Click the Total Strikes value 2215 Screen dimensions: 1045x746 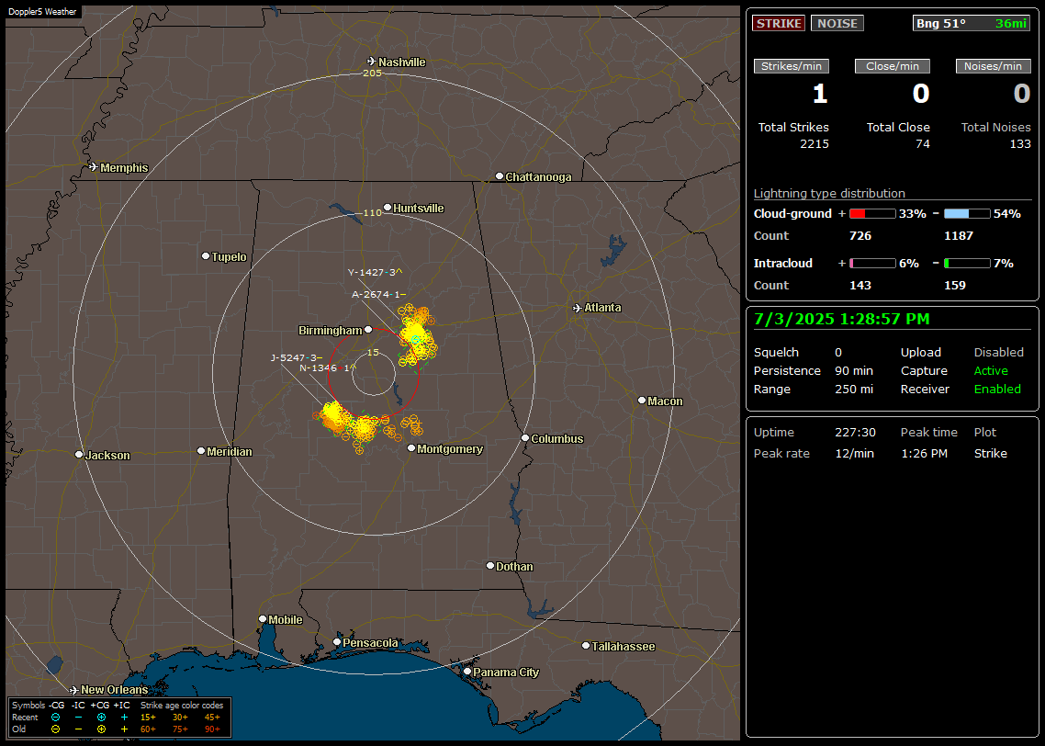coord(815,144)
